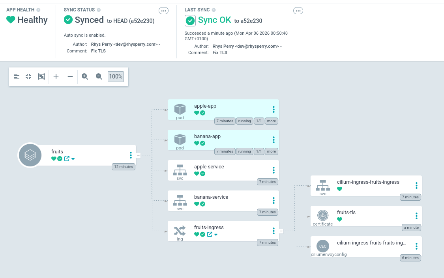Select the zoom out magnifier tool

98,76
